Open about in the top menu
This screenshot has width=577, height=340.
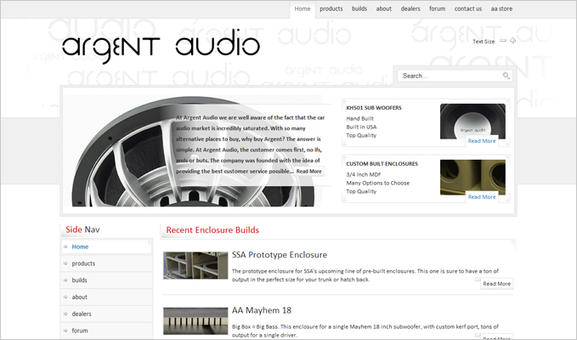(x=384, y=8)
